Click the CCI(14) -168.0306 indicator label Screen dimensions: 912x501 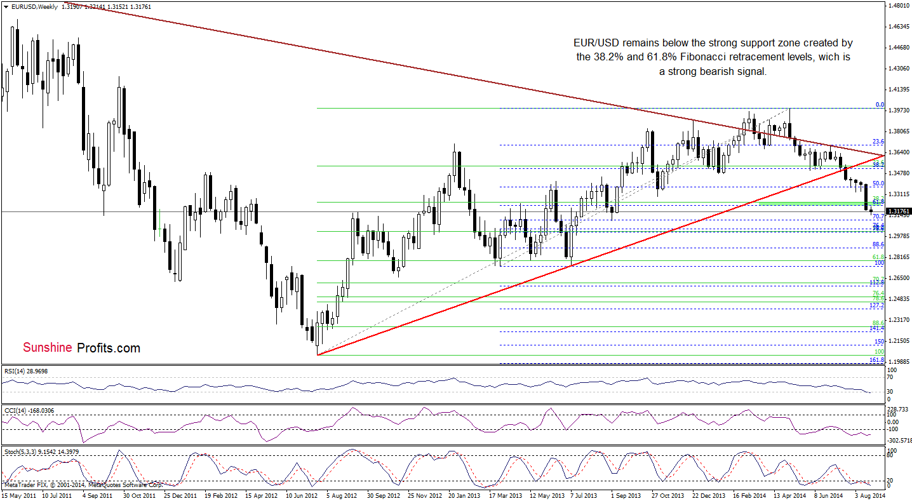29,411
